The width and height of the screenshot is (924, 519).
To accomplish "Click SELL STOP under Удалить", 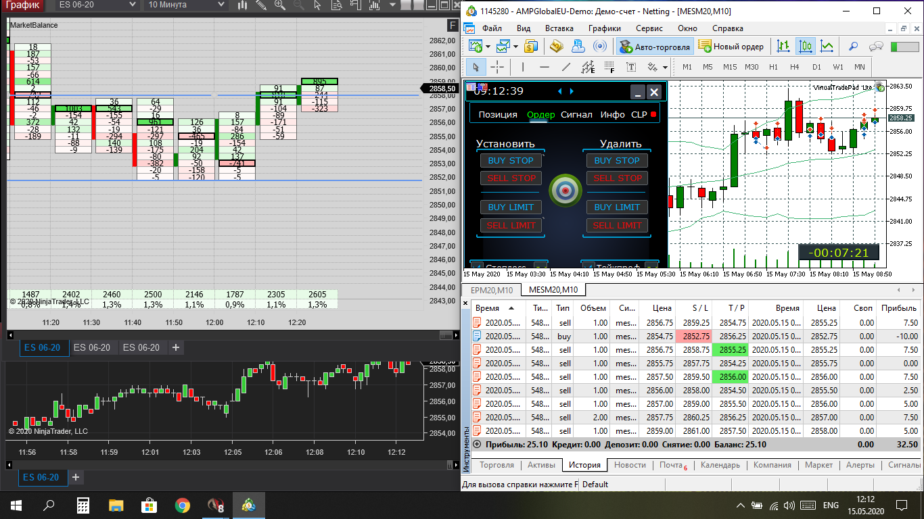I will [617, 178].
